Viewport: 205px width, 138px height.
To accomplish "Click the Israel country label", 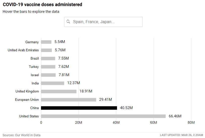I will pos(35,75).
